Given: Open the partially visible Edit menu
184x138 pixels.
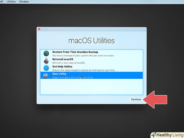Looking at the screenshot, I should pyautogui.click(x=2, y=2).
